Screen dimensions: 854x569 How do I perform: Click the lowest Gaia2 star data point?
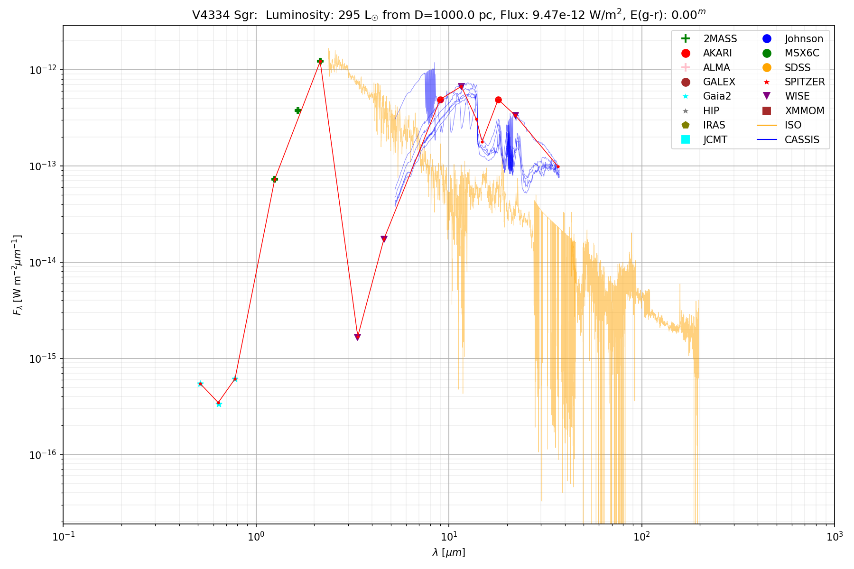coord(219,404)
